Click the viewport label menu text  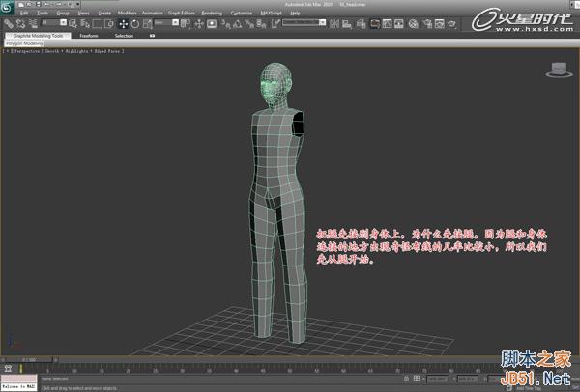63,51
